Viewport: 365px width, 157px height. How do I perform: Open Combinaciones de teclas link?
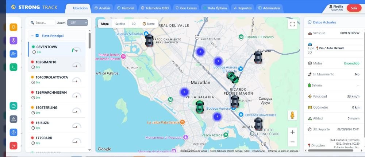point(194,151)
